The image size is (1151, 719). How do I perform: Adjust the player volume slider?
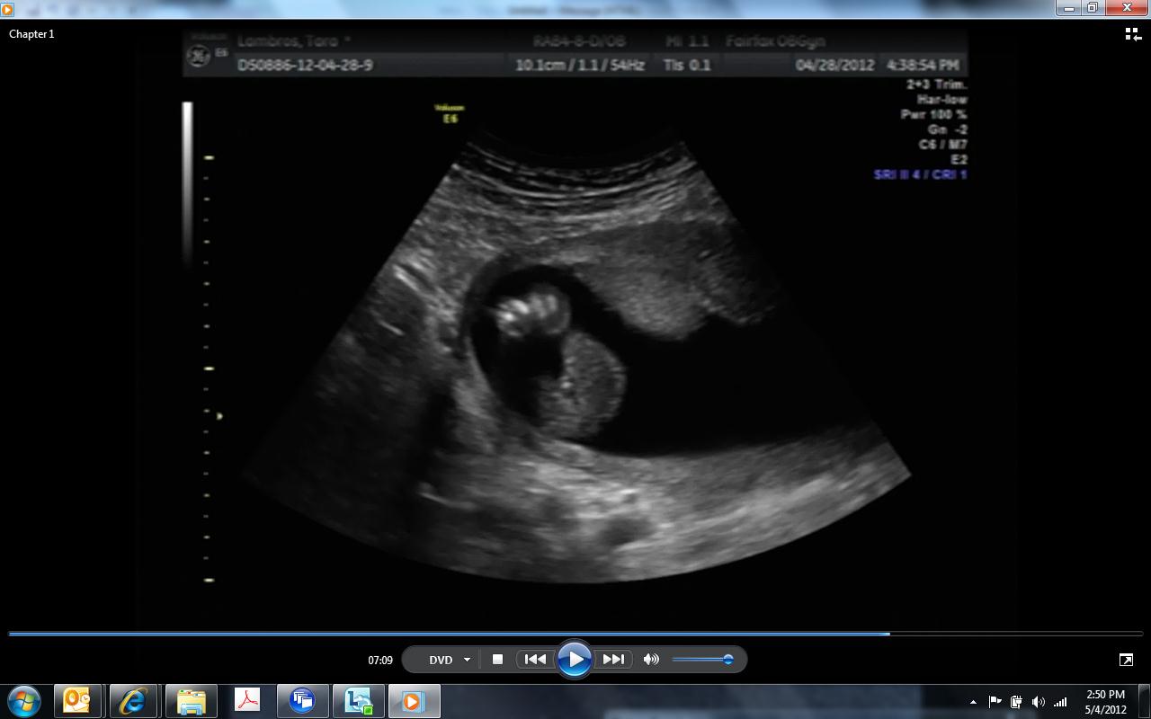point(703,660)
